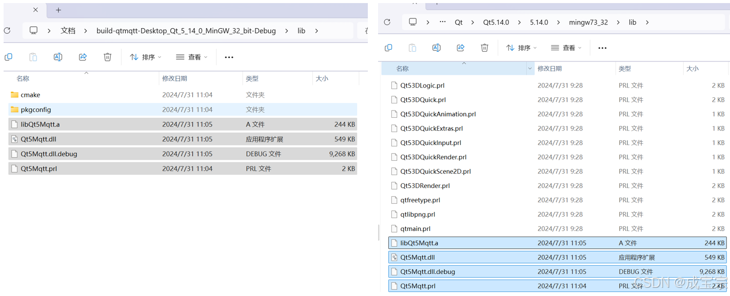Viewport: 730px width, 296px height.
Task: Click the This PC monitor icon in right window address bar
Action: [412, 22]
